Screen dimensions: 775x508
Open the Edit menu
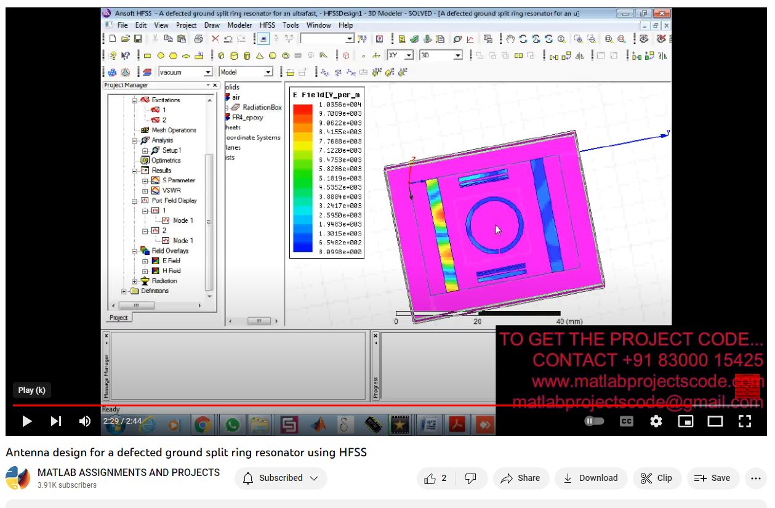click(x=141, y=25)
